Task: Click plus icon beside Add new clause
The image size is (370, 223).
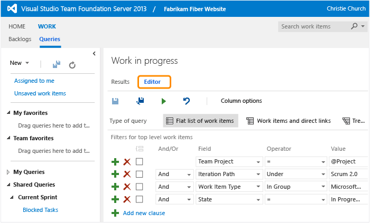Action: [x=115, y=213]
